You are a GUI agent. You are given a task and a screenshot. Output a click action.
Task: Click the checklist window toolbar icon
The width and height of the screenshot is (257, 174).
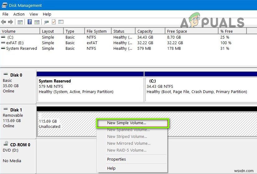click(61, 22)
